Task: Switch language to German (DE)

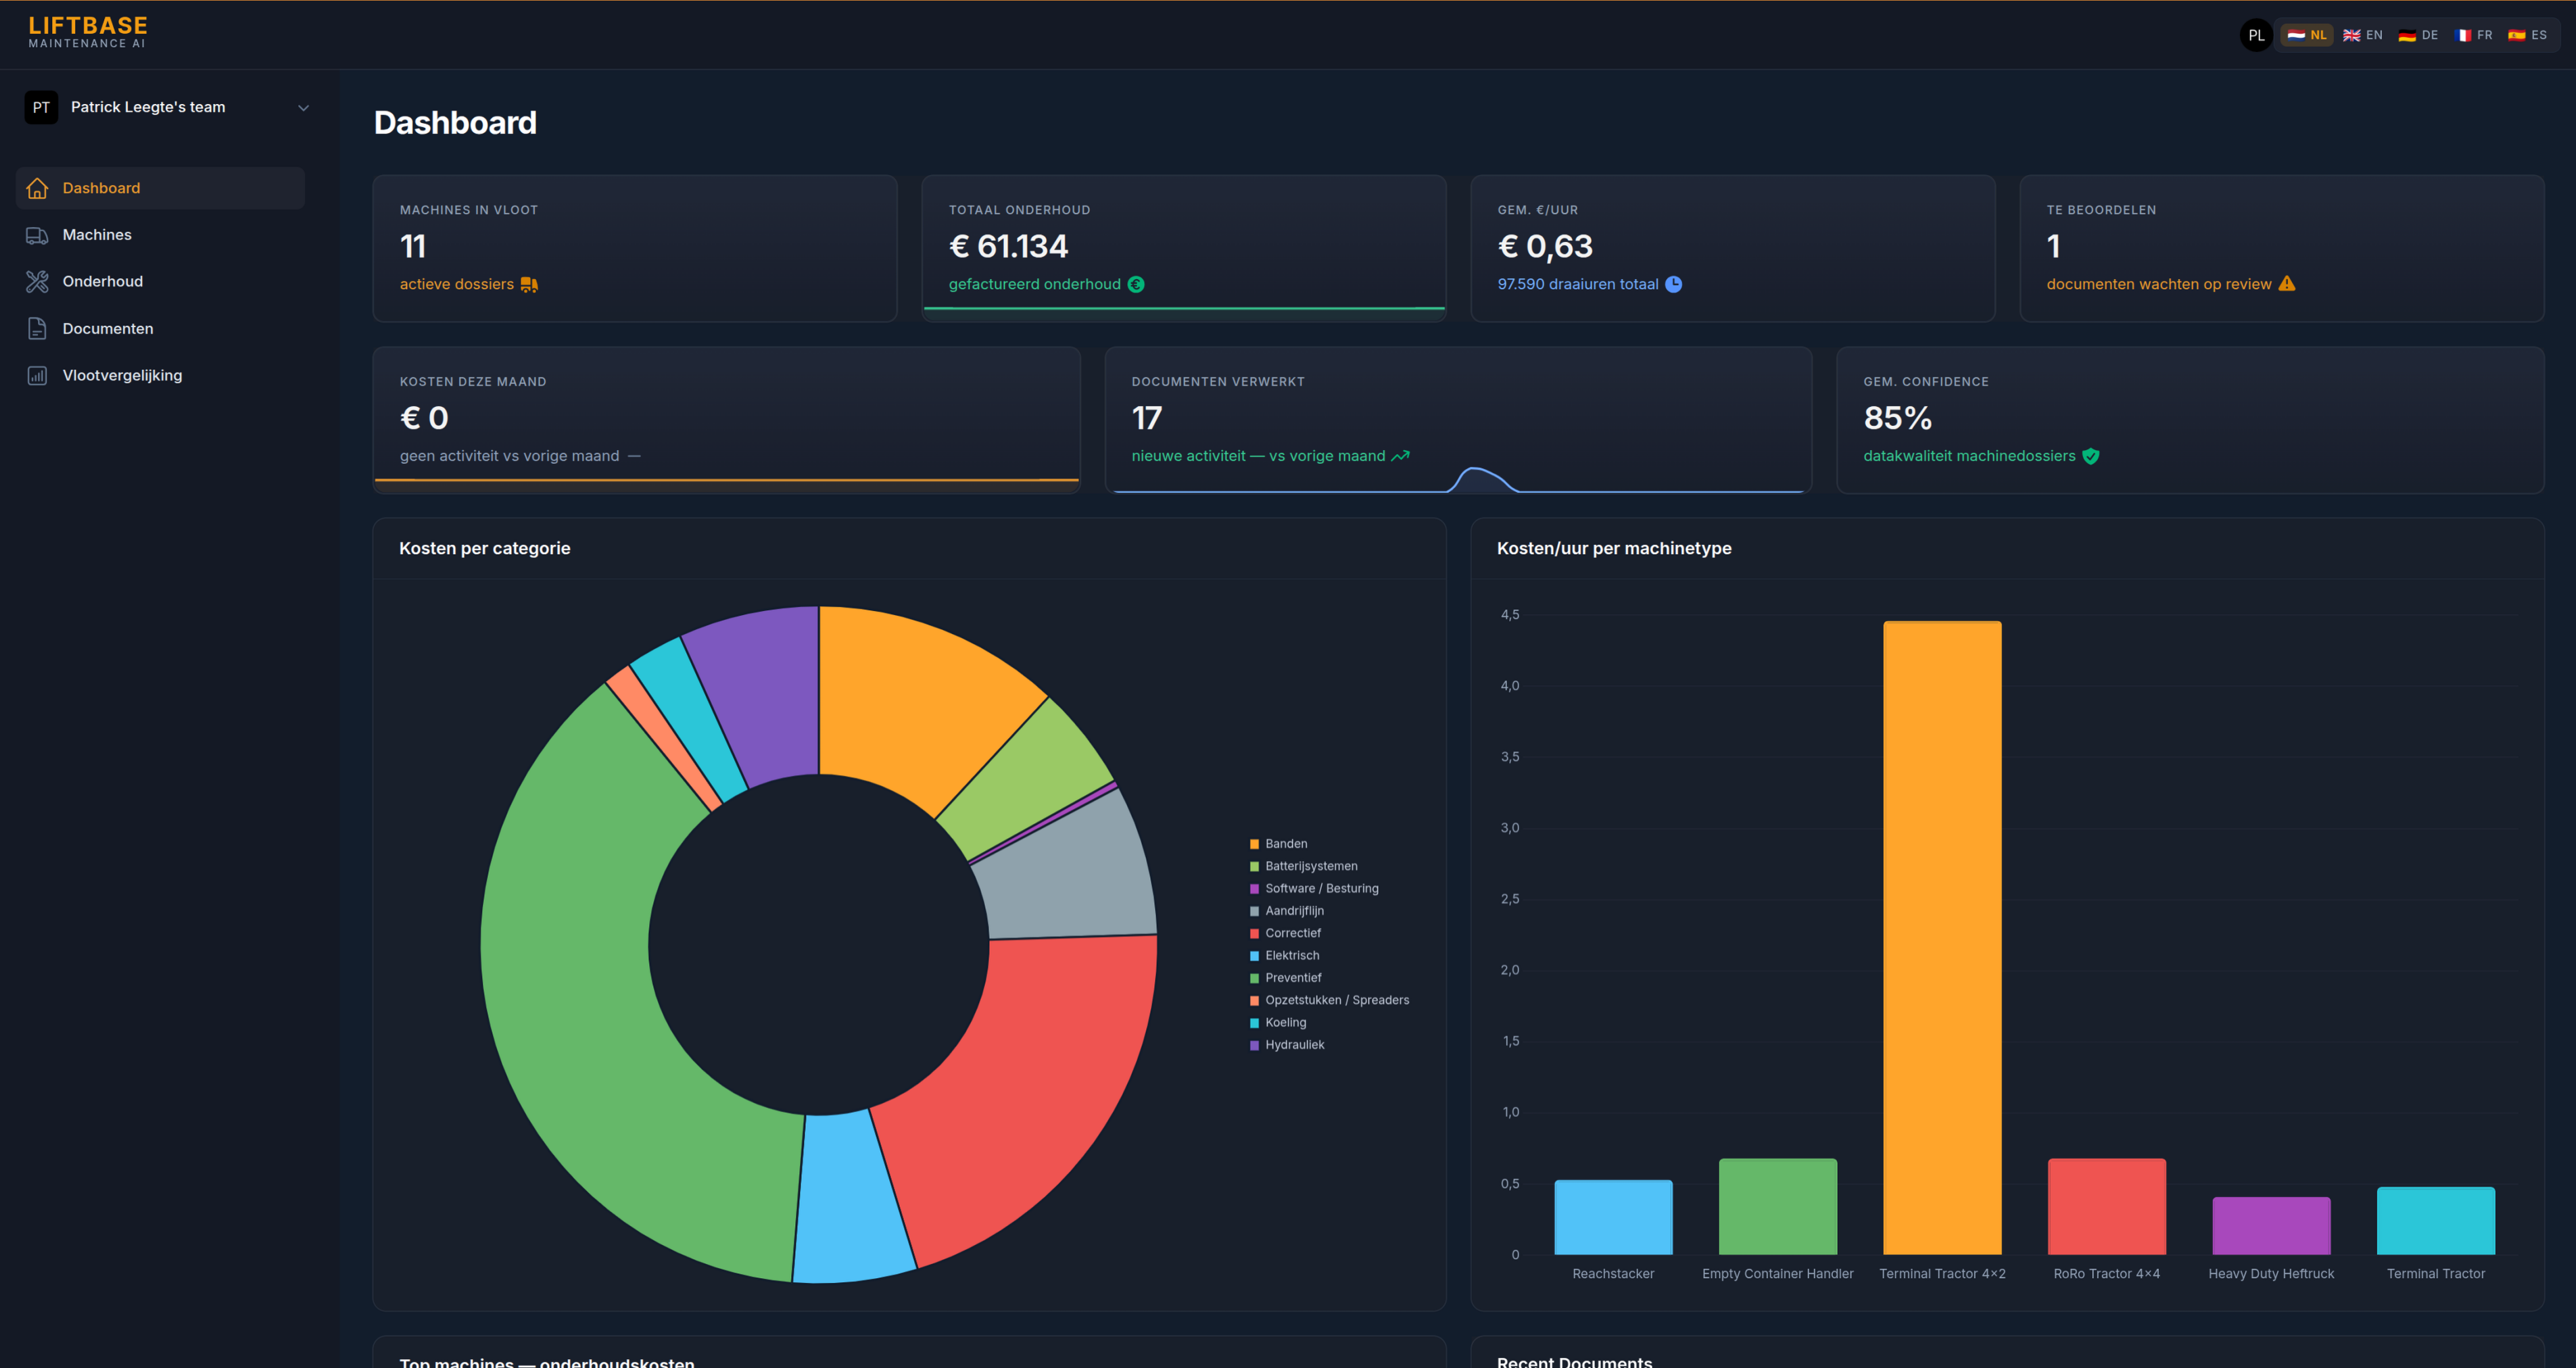Action: [x=2418, y=35]
